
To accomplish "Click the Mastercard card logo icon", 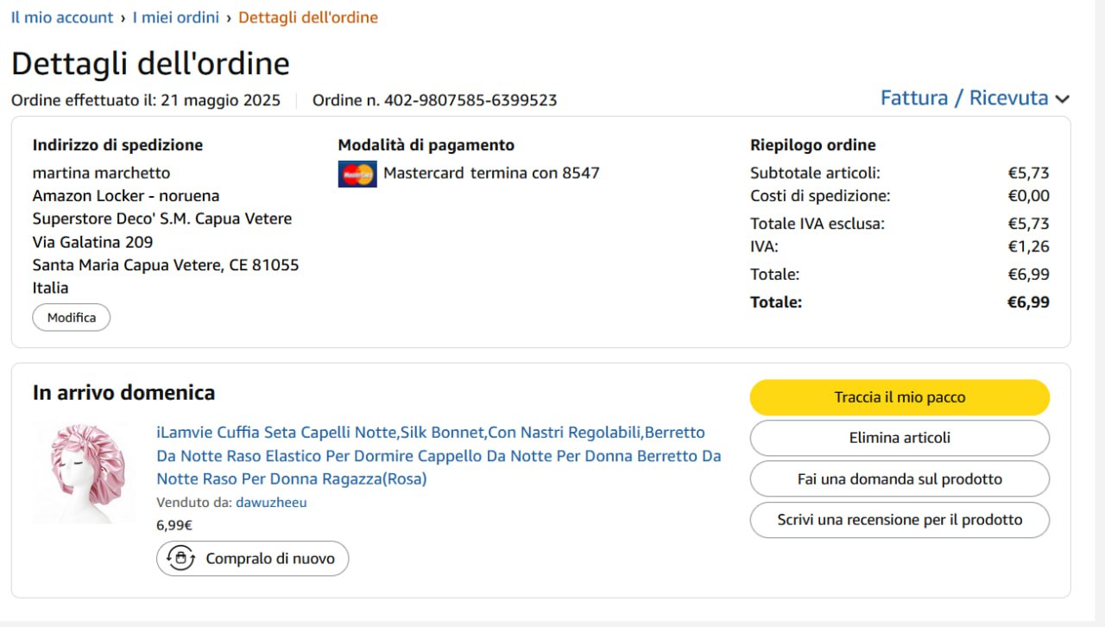I will click(357, 174).
